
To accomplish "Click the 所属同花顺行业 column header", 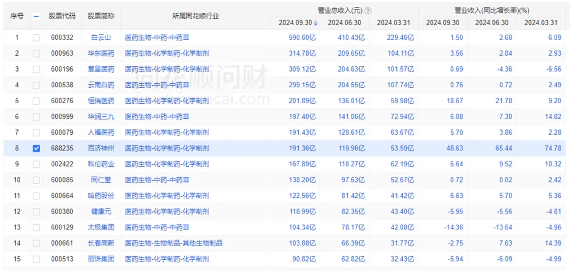I will coord(195,16).
